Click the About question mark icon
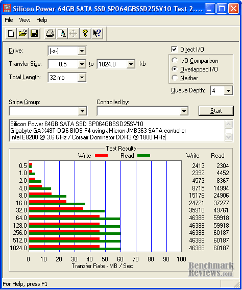 pyautogui.click(x=85, y=34)
